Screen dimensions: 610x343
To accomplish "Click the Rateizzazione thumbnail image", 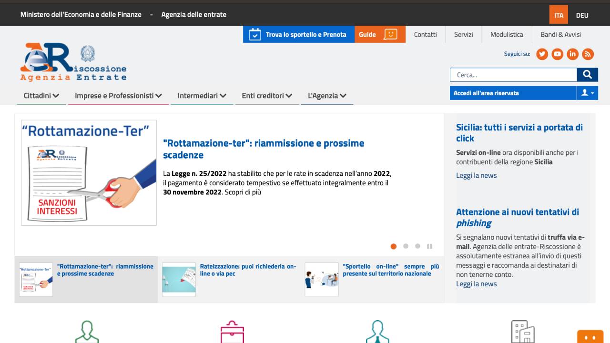I will [x=179, y=279].
